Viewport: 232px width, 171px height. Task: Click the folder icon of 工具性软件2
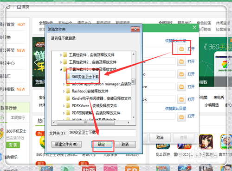coord(65,62)
